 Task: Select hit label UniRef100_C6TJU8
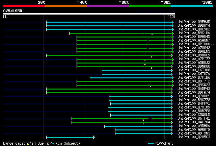[194, 70]
